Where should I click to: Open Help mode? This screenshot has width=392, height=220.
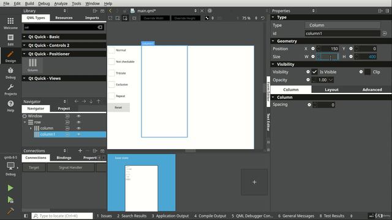coord(10,106)
